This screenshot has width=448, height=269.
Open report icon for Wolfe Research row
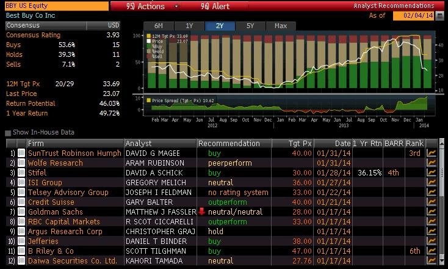click(21, 163)
